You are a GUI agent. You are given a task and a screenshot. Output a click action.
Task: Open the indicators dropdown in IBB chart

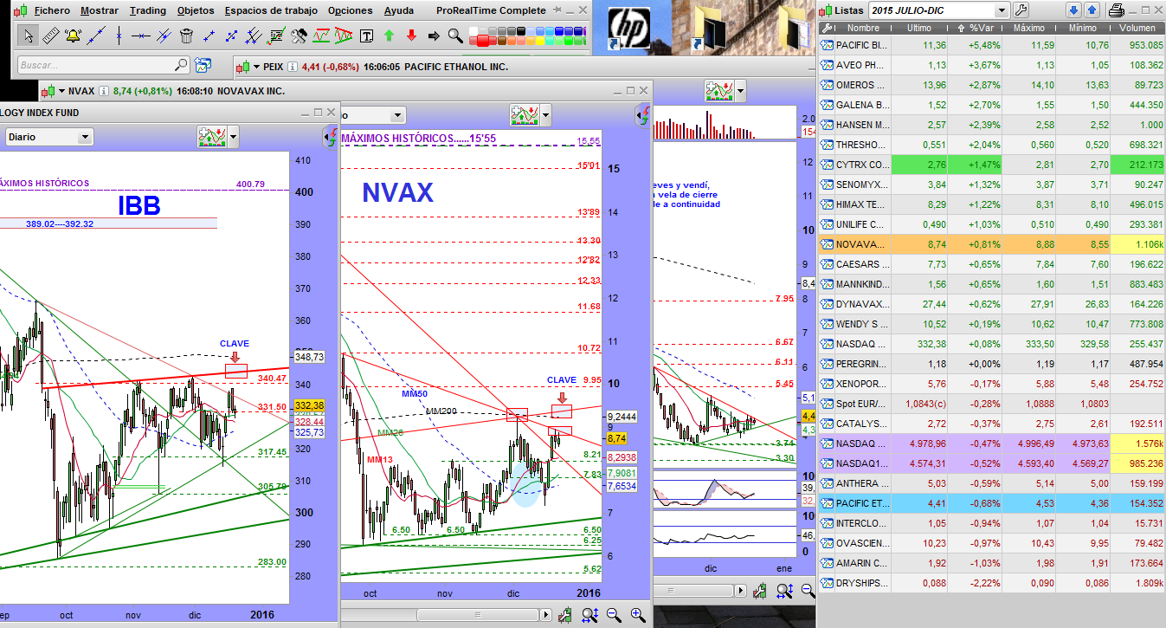pyautogui.click(x=232, y=136)
